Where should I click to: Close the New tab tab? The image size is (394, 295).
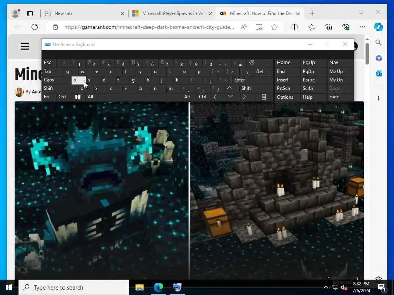coord(122,13)
